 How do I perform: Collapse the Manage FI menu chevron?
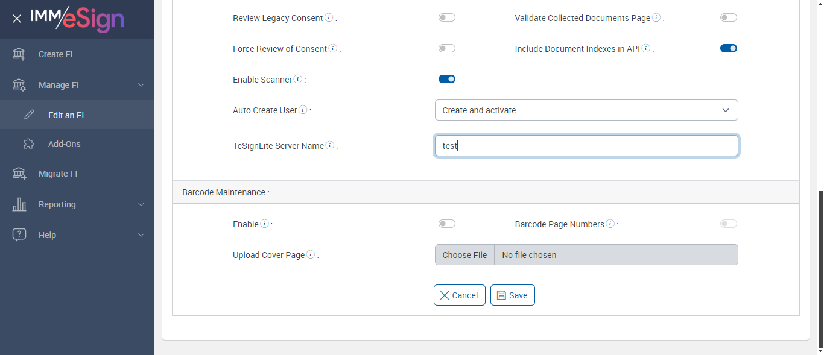pyautogui.click(x=141, y=85)
